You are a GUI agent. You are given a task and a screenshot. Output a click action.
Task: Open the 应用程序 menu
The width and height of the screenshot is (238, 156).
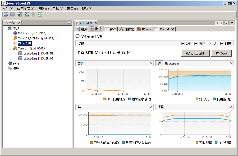(26, 9)
